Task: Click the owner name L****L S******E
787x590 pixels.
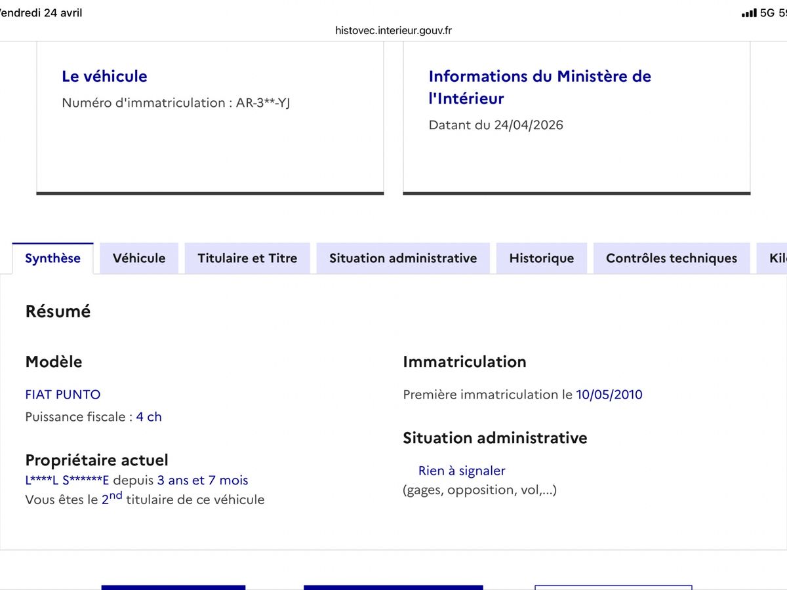Action: pyautogui.click(x=67, y=481)
